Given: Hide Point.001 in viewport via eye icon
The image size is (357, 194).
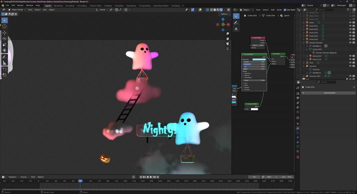Looking at the screenshot, I should (350, 26).
